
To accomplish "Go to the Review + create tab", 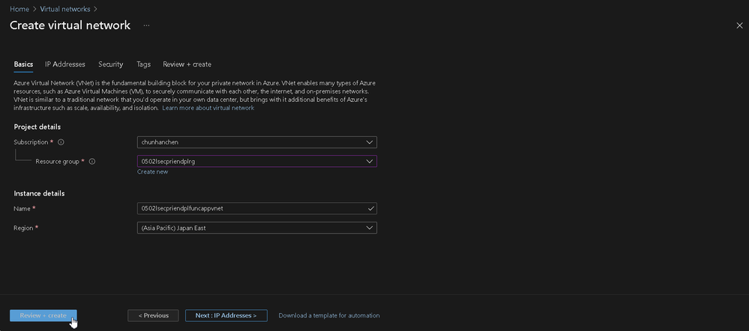I will pyautogui.click(x=187, y=64).
